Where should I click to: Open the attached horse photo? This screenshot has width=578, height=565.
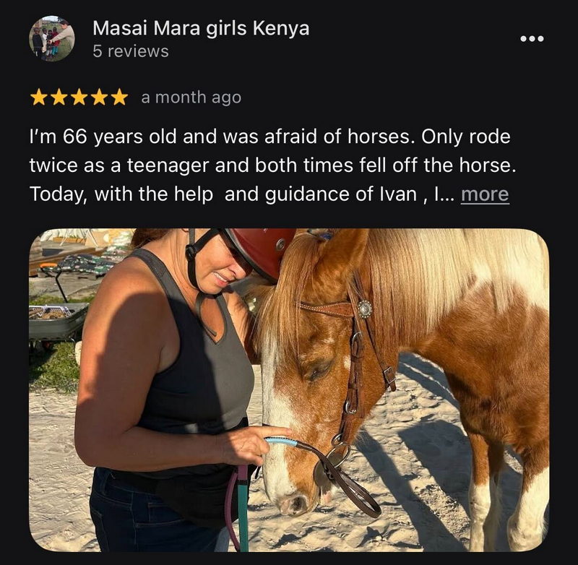289,390
